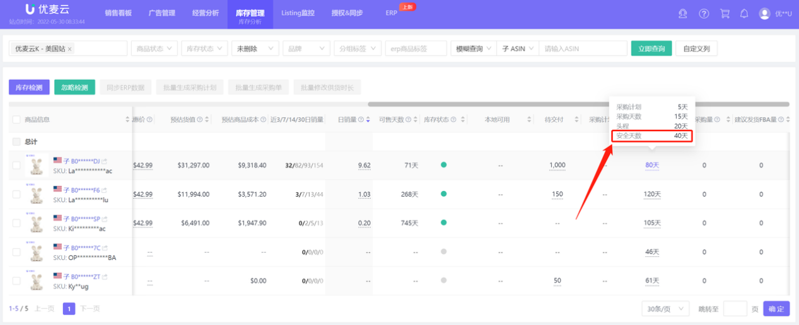Open external link icon for B0******7C
The image size is (799, 325).
(x=105, y=248)
